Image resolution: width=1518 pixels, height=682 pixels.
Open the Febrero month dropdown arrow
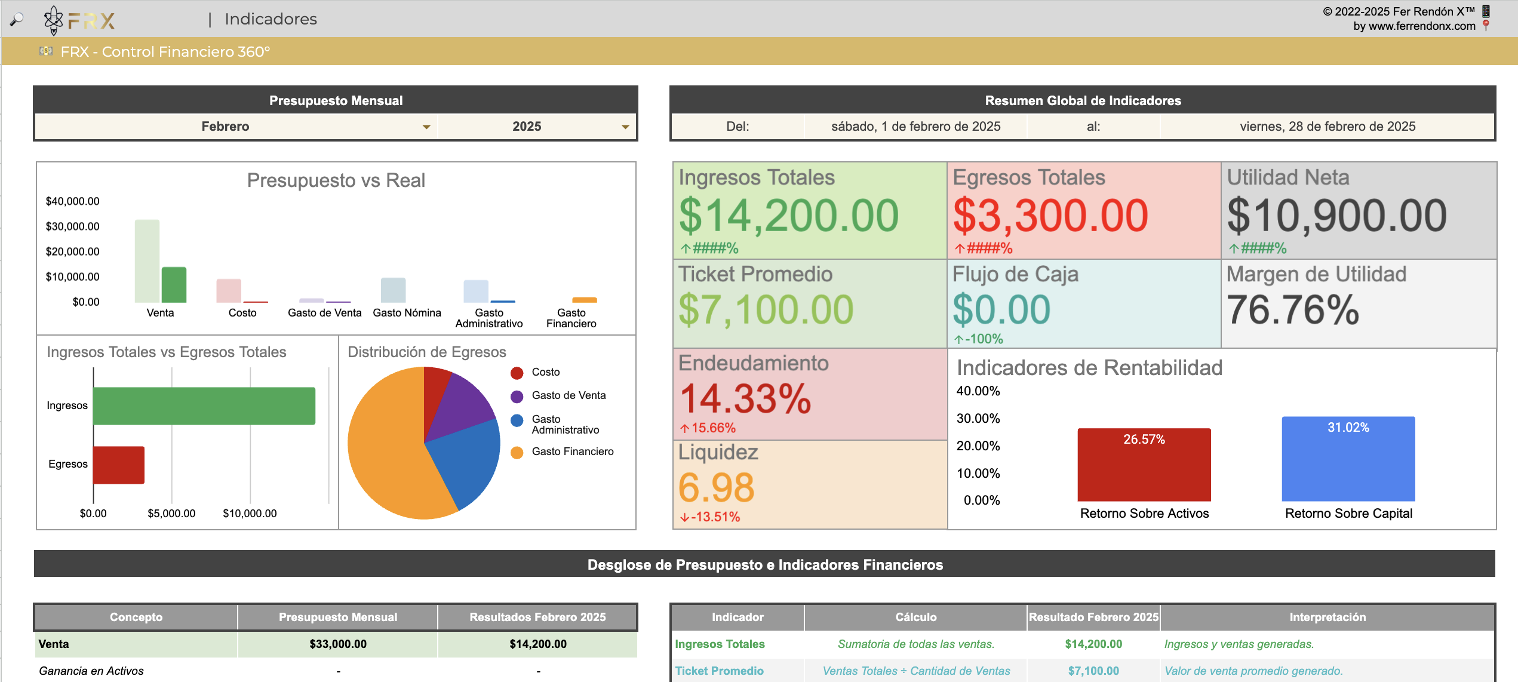click(x=426, y=127)
